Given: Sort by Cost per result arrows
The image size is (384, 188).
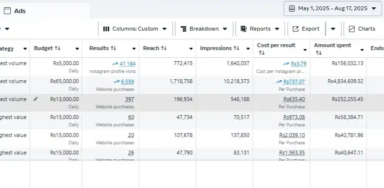Looking at the screenshot, I should pos(262,53).
